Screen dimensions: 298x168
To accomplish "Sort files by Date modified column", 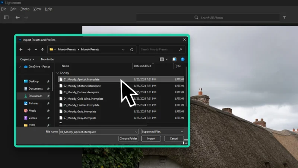I will 143,66.
